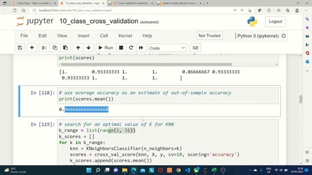The width and height of the screenshot is (312, 175).
Task: Open the Kernel menu
Action: tap(125, 35)
